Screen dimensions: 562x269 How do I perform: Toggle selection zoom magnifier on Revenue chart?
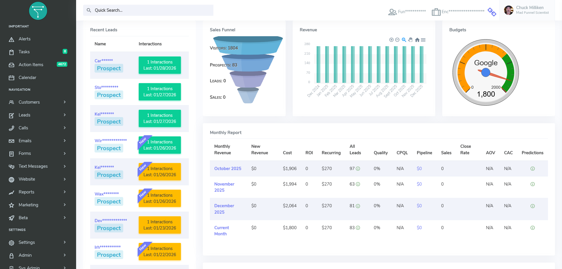click(x=404, y=40)
